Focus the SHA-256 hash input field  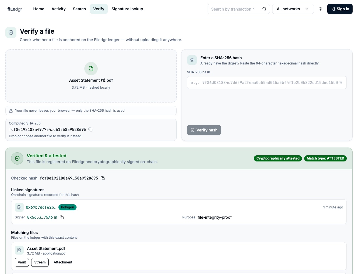[267, 83]
